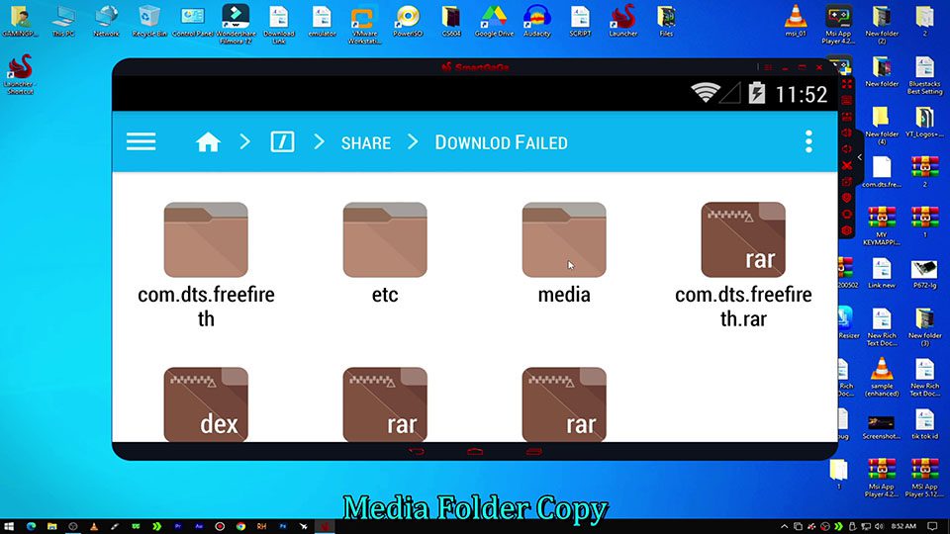Open SmartGaGa settings hexagon icon in sidebar
Image resolution: width=950 pixels, height=534 pixels.
coord(846,230)
